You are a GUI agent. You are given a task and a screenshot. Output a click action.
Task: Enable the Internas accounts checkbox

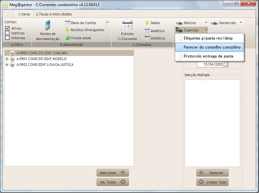point(7,38)
